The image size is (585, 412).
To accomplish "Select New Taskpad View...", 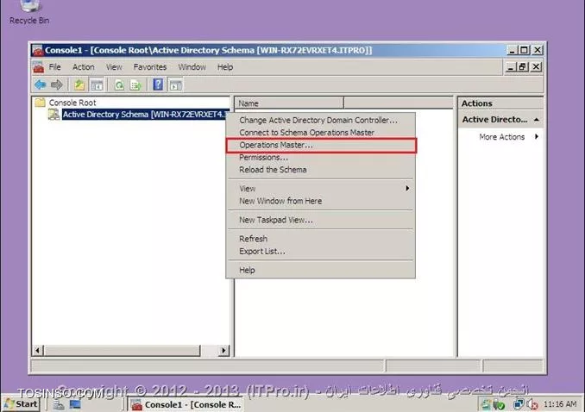I will coord(320,220).
